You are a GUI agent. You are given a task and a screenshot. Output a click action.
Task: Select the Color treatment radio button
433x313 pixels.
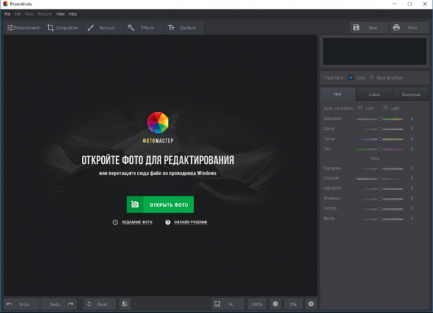[x=351, y=78]
